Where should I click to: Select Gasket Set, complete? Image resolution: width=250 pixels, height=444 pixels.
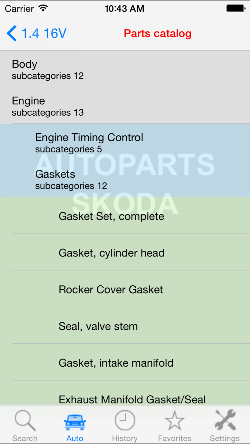coord(125,216)
